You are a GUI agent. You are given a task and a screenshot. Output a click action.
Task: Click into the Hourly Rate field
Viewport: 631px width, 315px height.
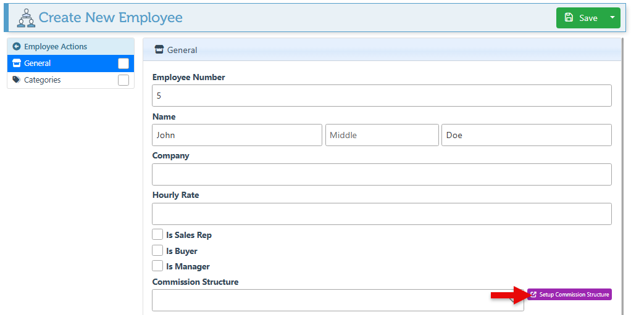click(382, 214)
